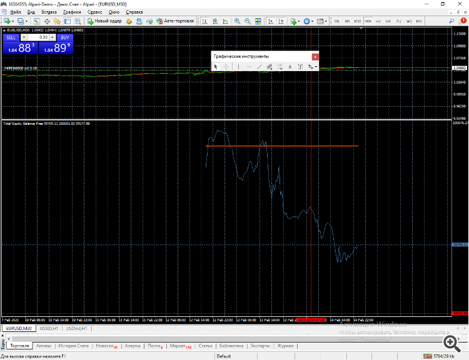Image resolution: width=469 pixels, height=360 pixels.
Task: Open the Вставка menu
Action: click(x=49, y=12)
